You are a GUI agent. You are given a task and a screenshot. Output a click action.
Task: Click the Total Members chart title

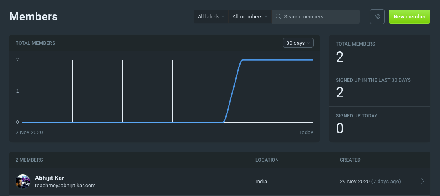click(x=35, y=43)
